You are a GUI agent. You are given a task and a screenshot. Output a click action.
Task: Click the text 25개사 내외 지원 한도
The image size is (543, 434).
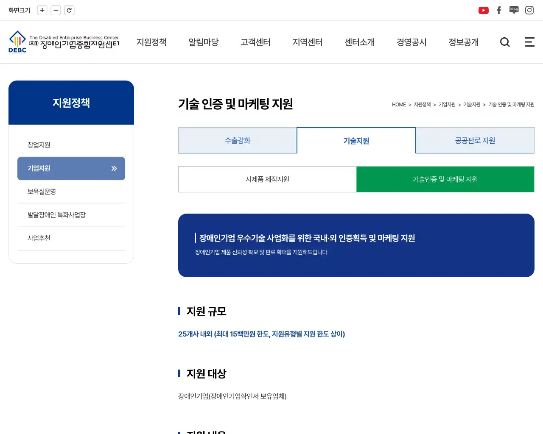[x=261, y=334]
